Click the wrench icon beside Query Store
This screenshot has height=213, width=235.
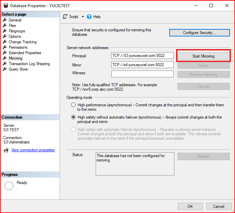[x=5, y=69]
